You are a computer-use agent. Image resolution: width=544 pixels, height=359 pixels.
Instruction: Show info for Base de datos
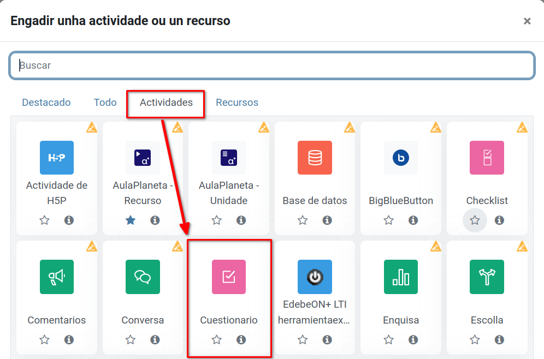point(327,220)
